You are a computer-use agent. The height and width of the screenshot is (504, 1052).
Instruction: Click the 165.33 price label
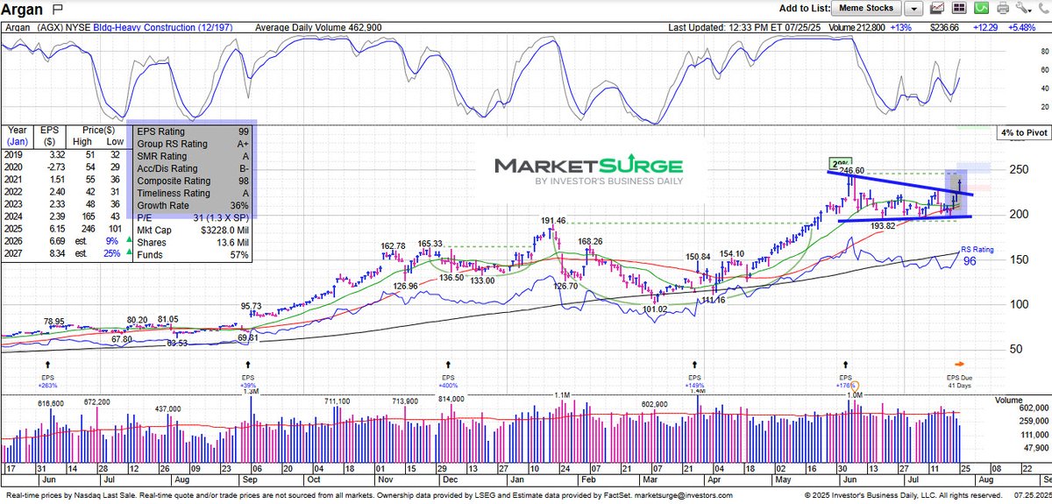click(430, 244)
